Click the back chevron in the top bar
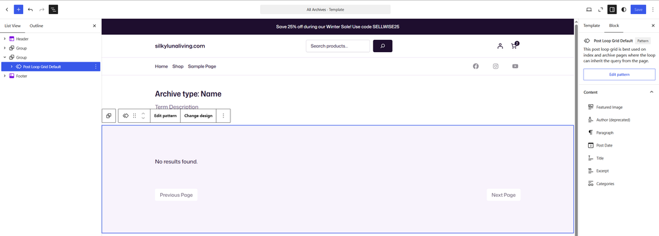Screen dimensions: 659x236 point(6,9)
